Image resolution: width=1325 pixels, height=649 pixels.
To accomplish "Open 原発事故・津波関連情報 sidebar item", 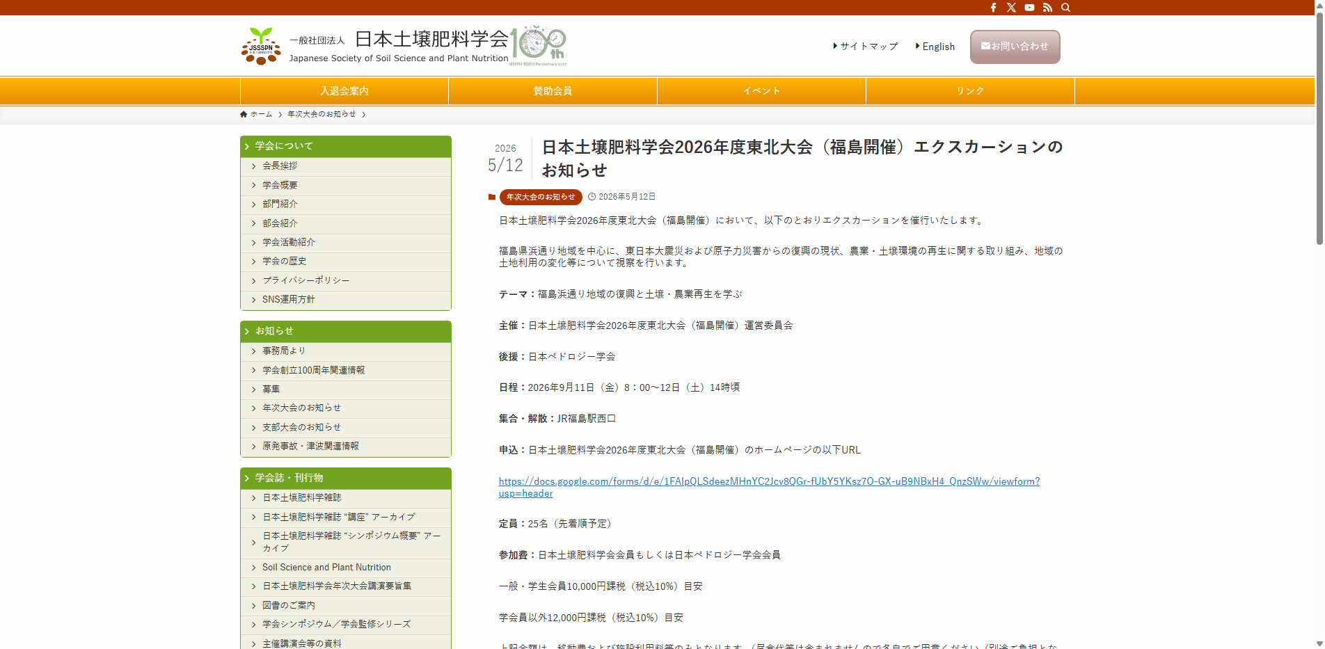I will click(346, 447).
